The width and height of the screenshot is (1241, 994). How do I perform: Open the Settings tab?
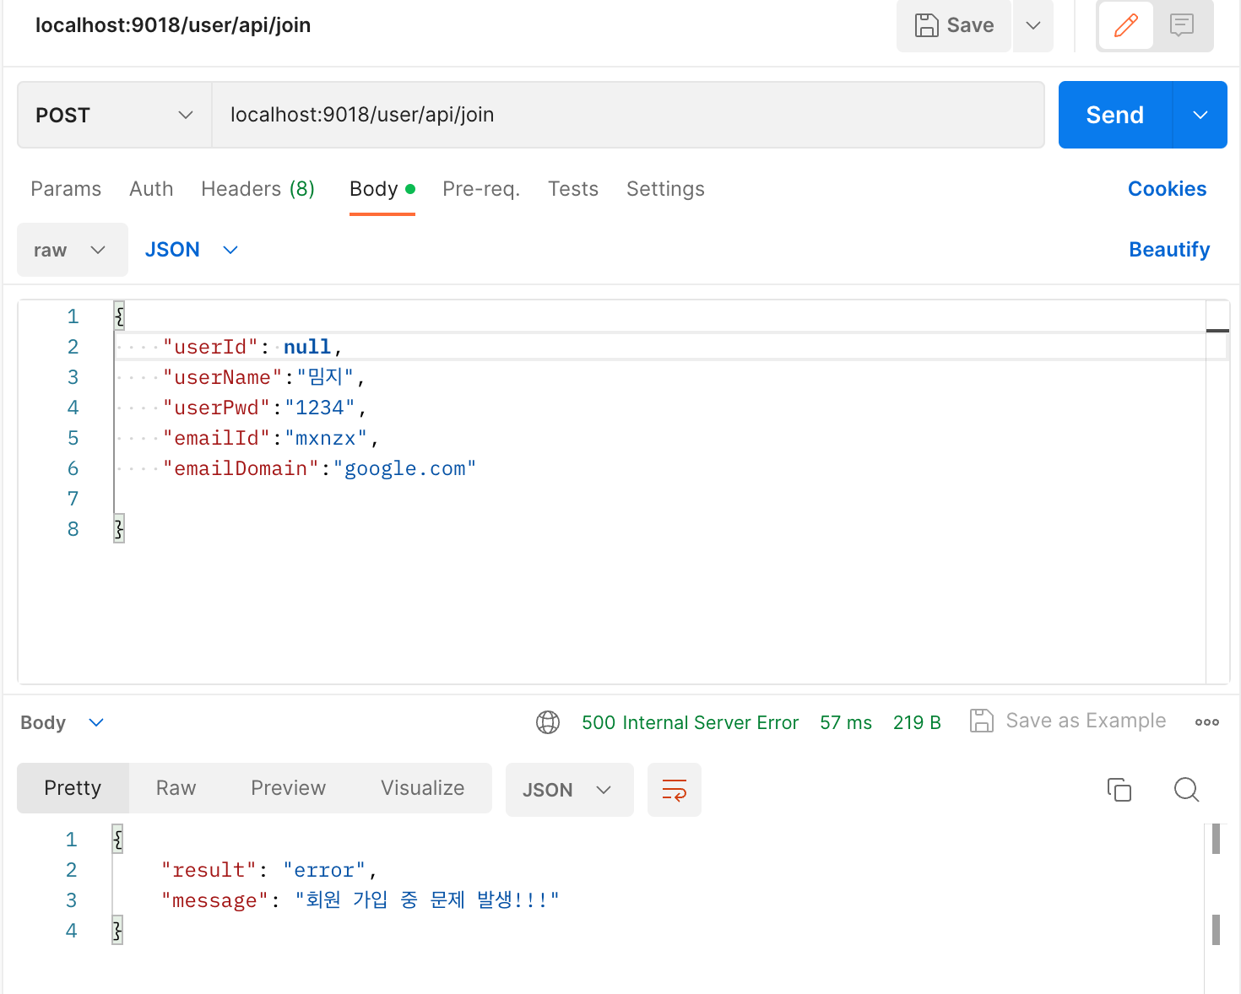[x=665, y=189]
